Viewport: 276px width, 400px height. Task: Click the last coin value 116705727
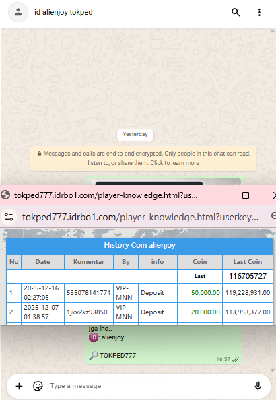(248, 276)
